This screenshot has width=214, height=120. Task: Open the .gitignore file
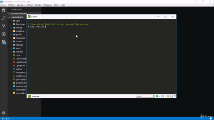click(20, 66)
